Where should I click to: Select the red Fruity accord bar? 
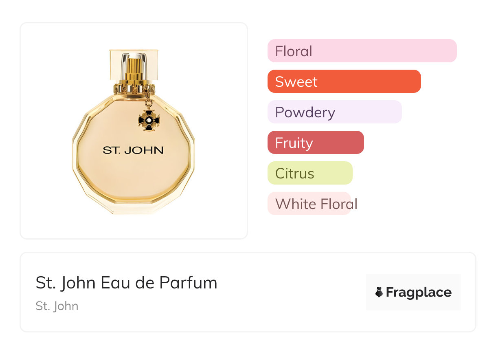coord(315,143)
